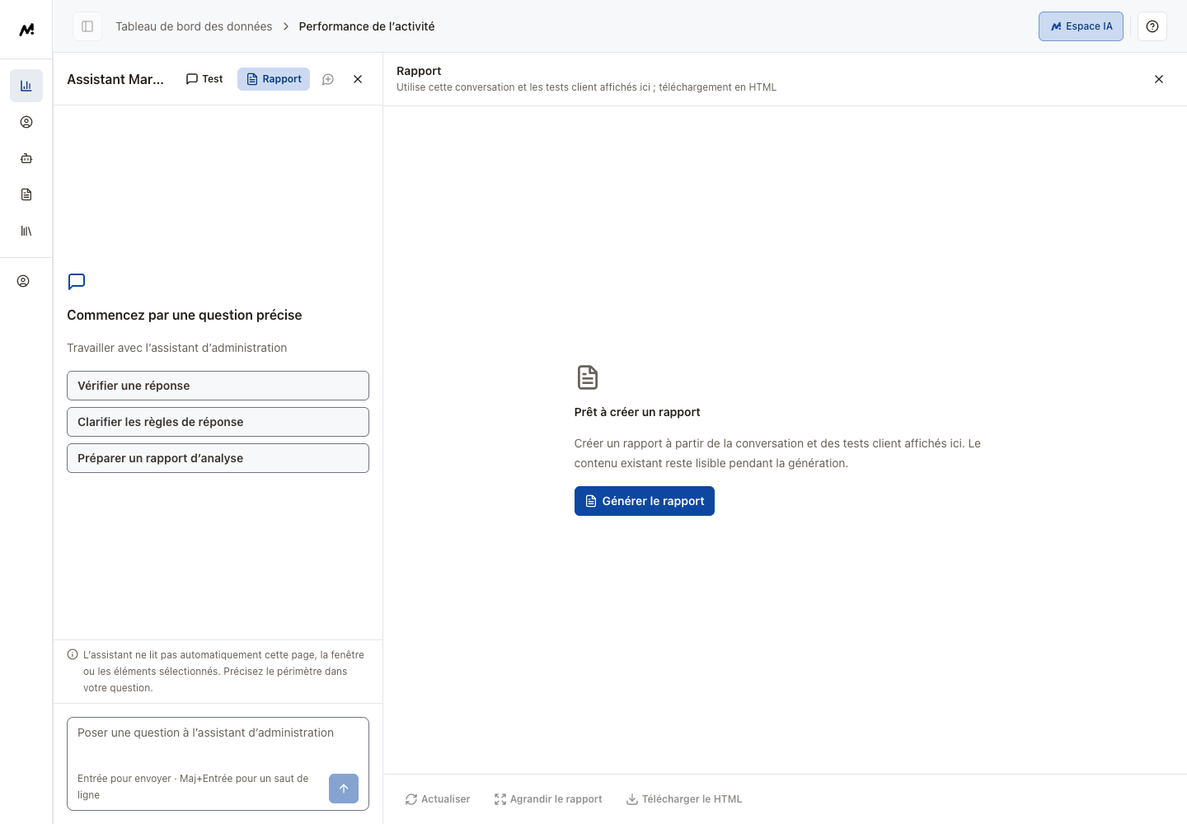
Task: Click the Performance de l'activité breadcrumb
Action: pos(367,26)
